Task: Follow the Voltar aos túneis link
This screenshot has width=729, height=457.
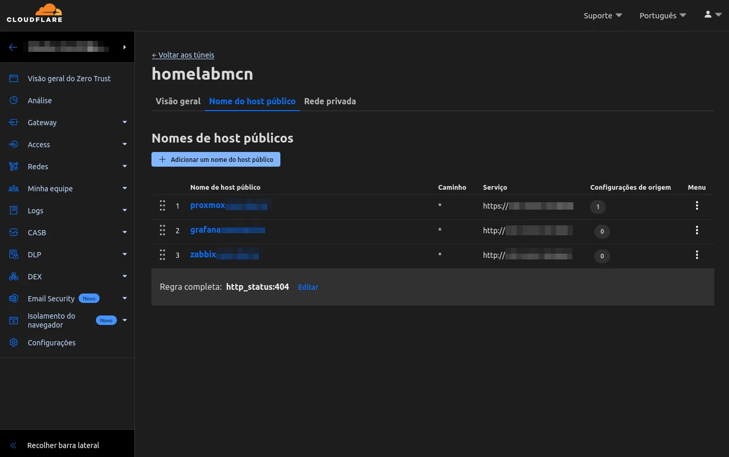Action: tap(183, 55)
